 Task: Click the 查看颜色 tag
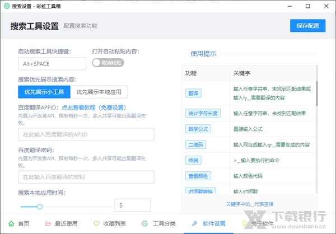click(198, 176)
